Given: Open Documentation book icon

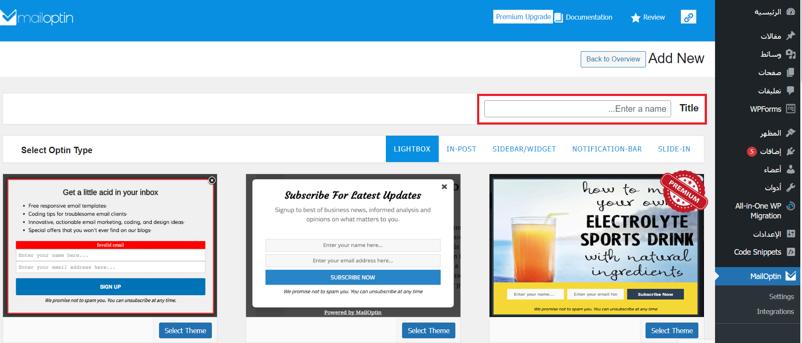Looking at the screenshot, I should click(x=559, y=17).
